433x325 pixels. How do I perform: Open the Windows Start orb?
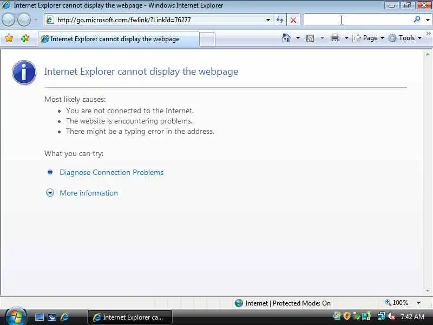16,317
